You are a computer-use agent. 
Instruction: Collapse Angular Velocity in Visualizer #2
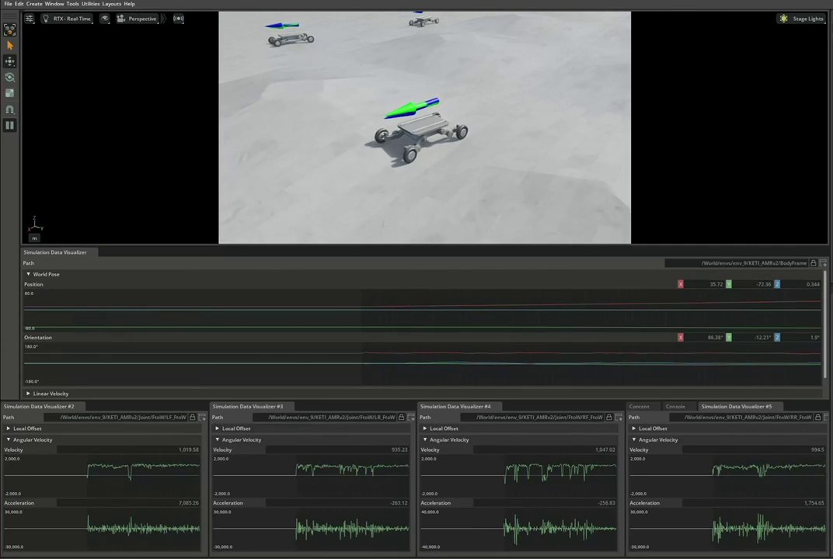[9, 439]
